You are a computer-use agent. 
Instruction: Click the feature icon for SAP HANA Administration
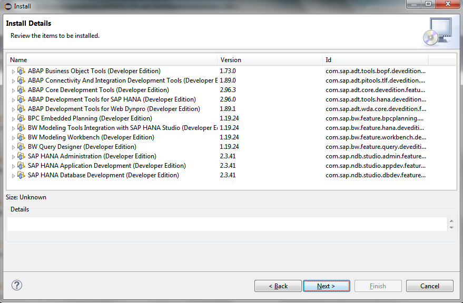point(21,156)
